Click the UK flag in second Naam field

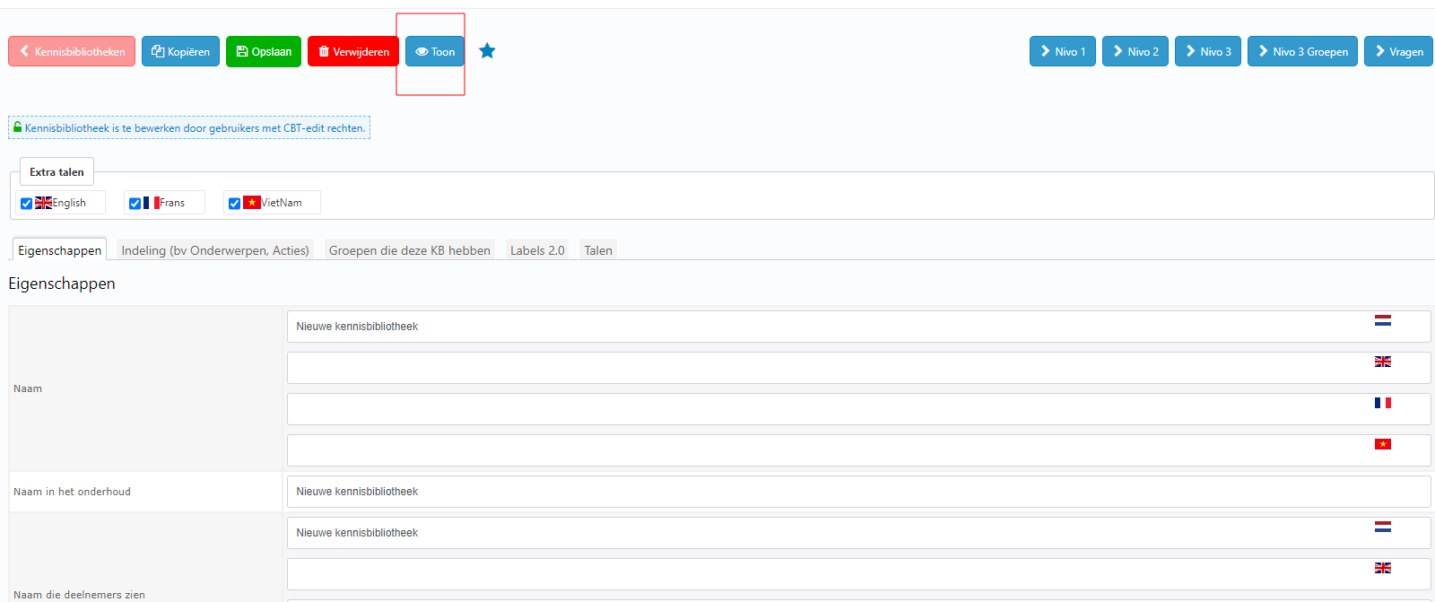point(1382,362)
